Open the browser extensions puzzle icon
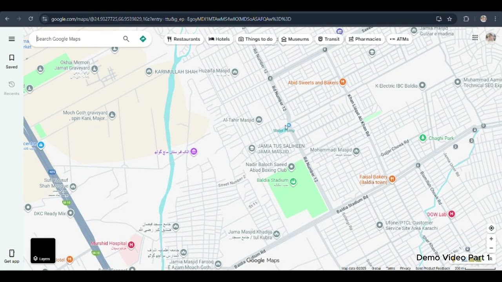 [x=466, y=19]
